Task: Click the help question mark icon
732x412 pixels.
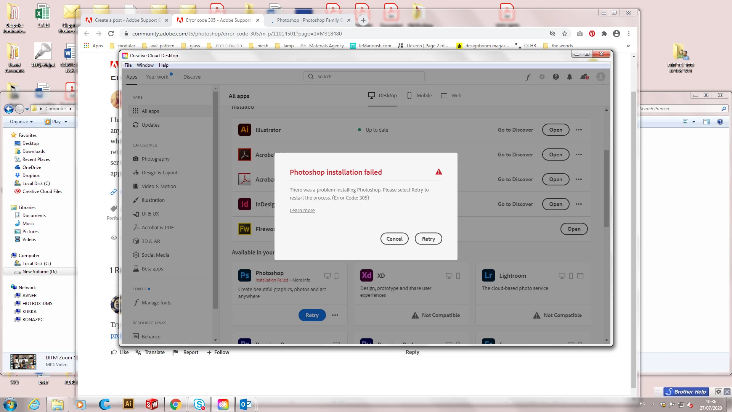Action: 555,77
